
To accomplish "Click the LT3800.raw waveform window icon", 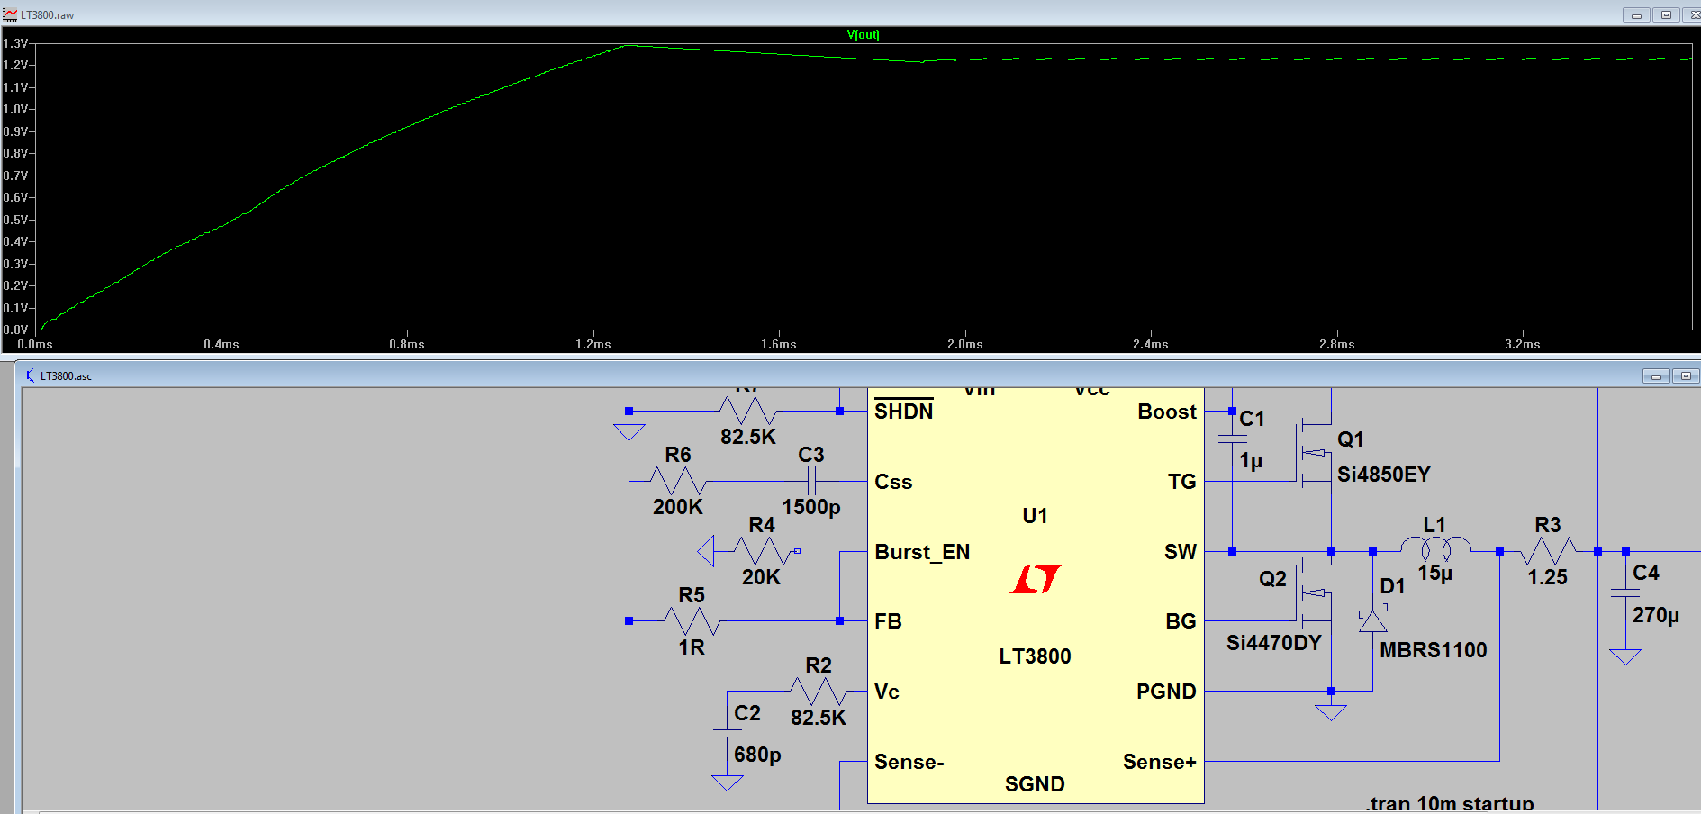I will tap(10, 14).
